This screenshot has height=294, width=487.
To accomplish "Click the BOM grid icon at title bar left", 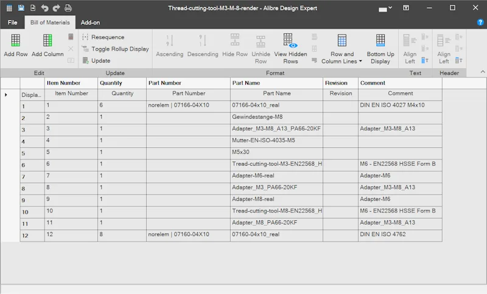I will click(x=9, y=8).
